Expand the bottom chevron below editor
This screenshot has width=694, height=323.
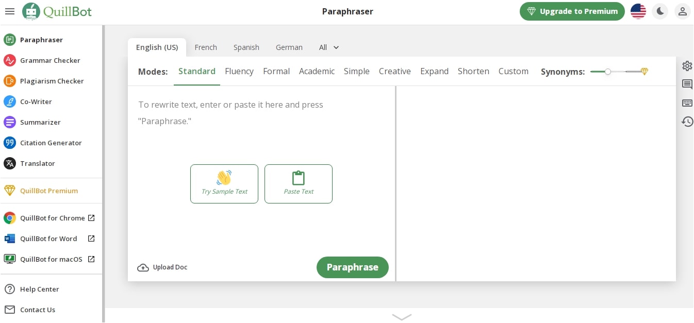(402, 317)
